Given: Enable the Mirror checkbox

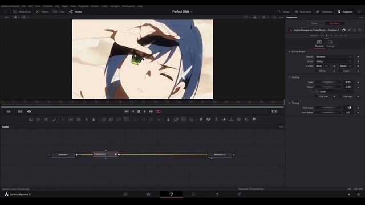Looking at the screenshot, I should pyautogui.click(x=316, y=71).
